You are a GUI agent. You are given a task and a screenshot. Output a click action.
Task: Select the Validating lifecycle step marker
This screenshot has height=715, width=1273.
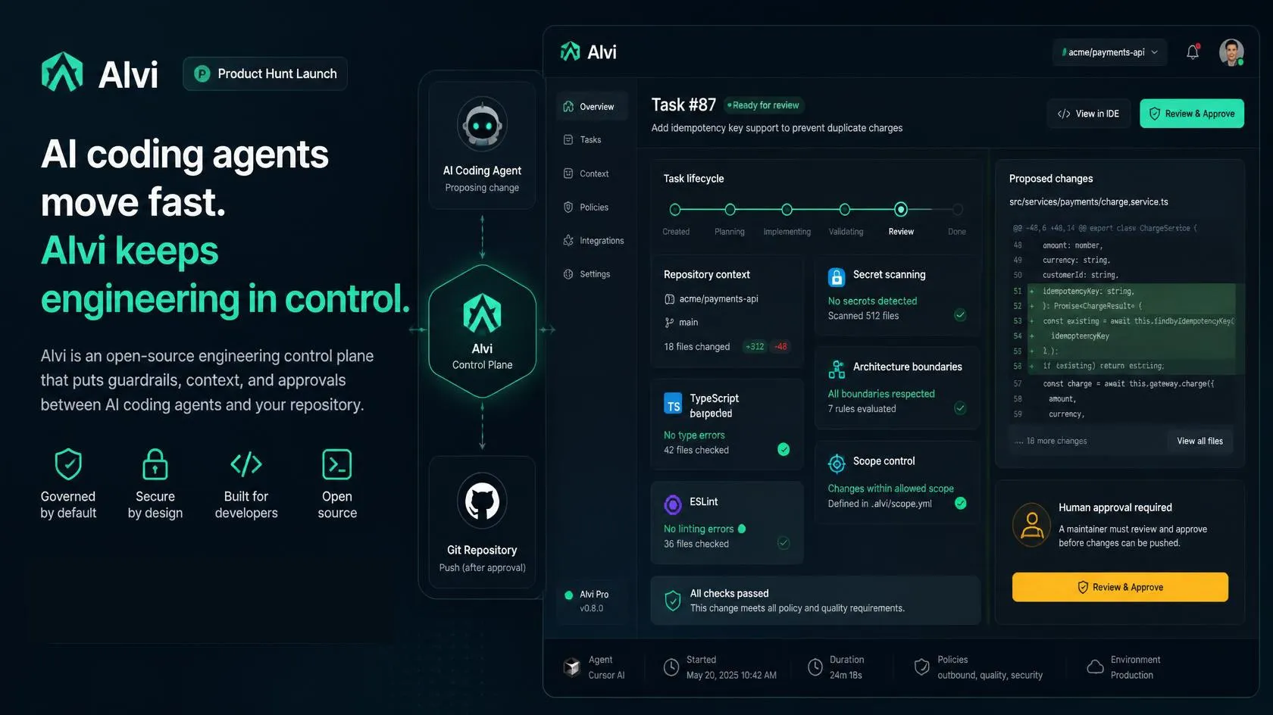coord(845,210)
